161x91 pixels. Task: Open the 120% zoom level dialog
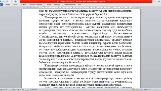click(146, 90)
